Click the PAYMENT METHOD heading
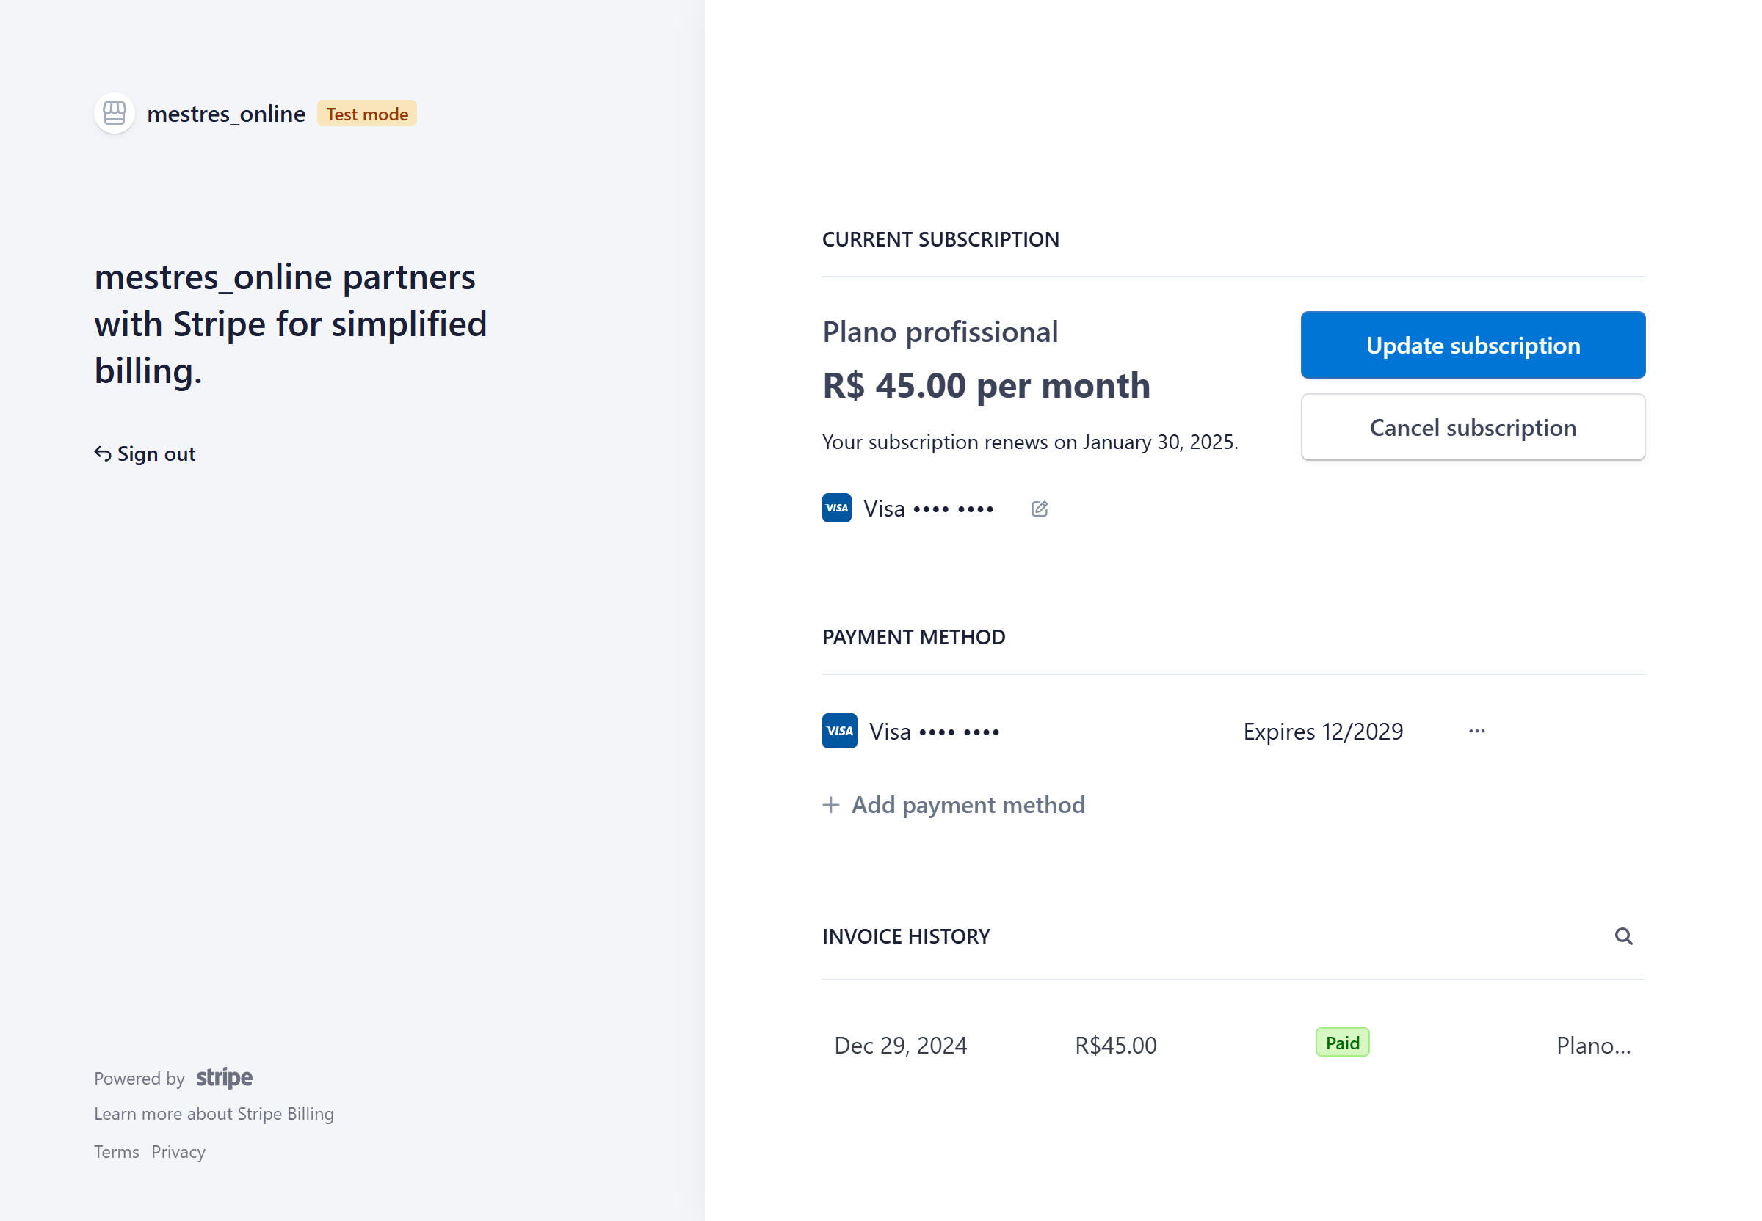This screenshot has width=1762, height=1221. click(913, 637)
